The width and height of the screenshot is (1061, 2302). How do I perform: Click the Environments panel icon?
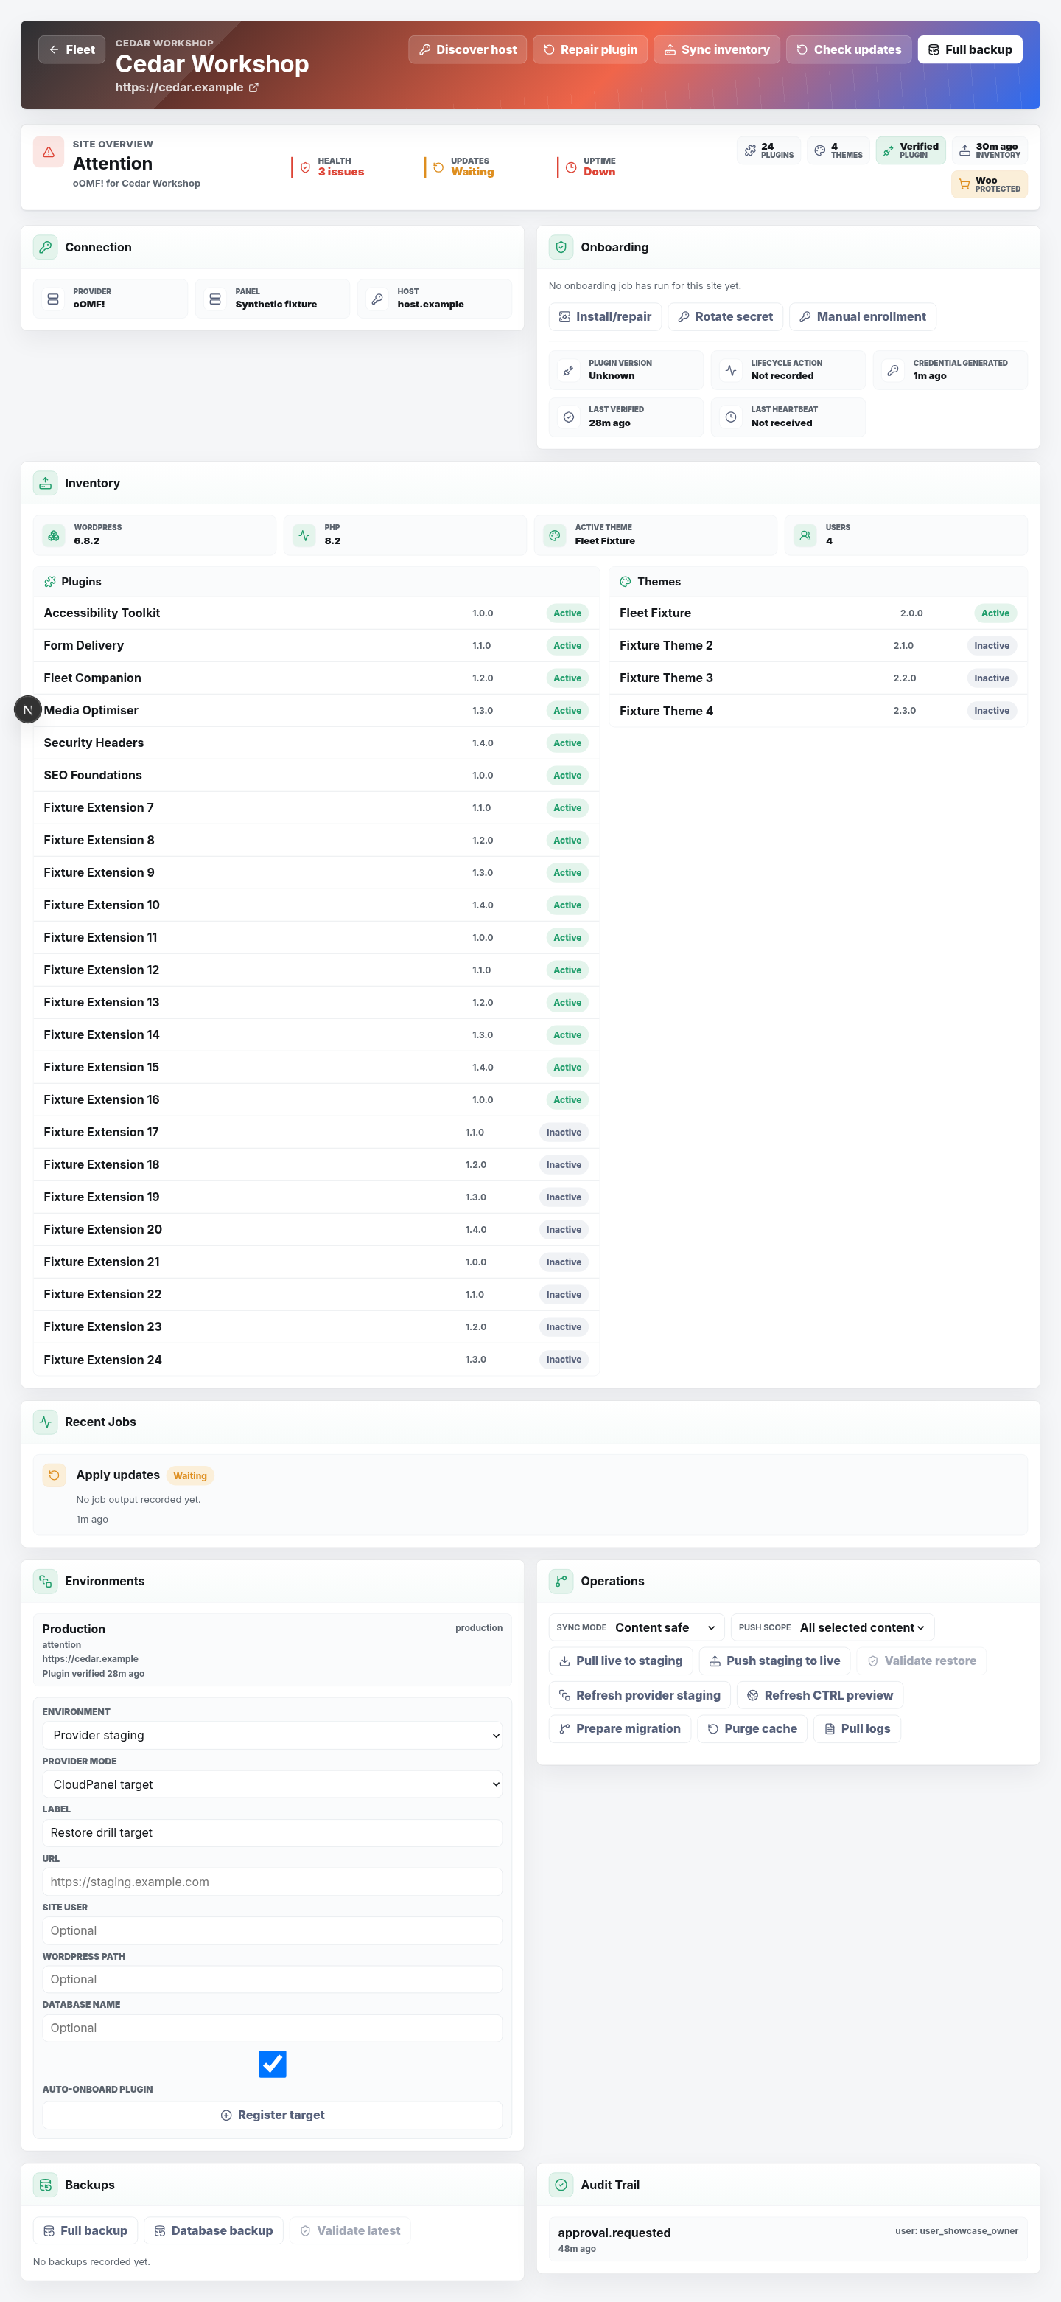(x=46, y=1581)
